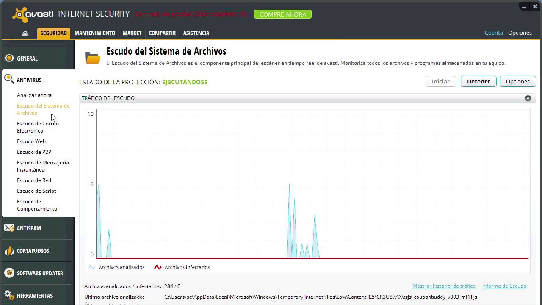
Task: Open Mostrar historial de tráfico link
Action: pyautogui.click(x=444, y=286)
